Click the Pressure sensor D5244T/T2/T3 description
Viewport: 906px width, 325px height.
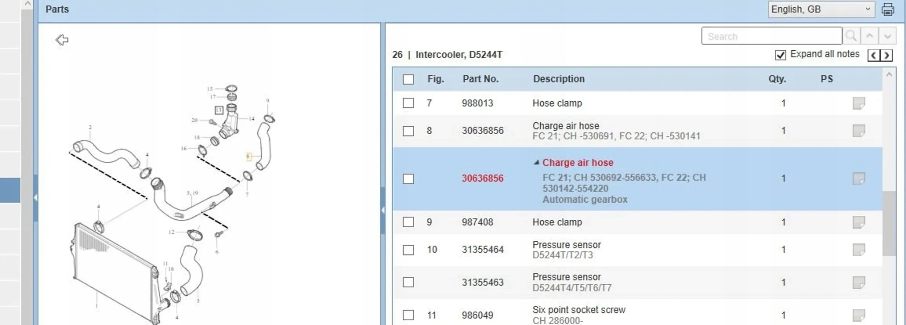click(x=567, y=250)
